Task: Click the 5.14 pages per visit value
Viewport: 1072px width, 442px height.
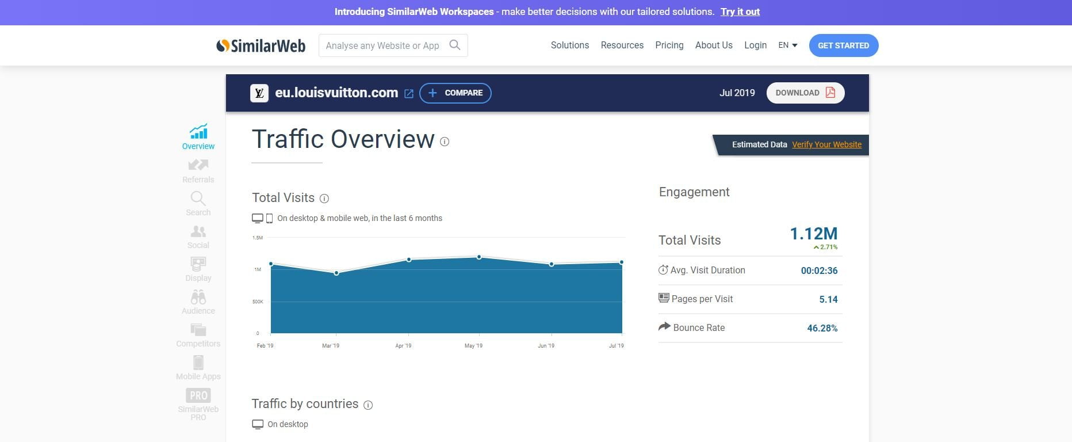Action: pyautogui.click(x=828, y=299)
